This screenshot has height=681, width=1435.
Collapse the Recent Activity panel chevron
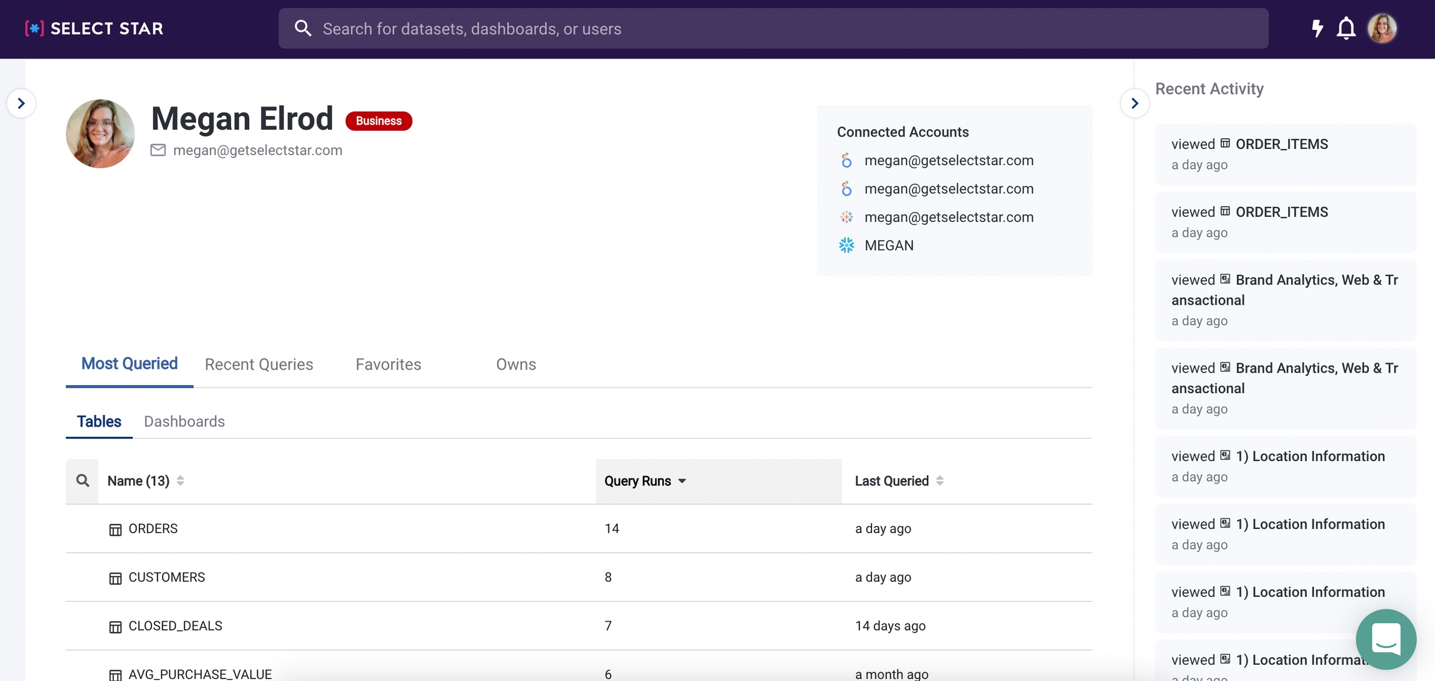tap(1134, 103)
